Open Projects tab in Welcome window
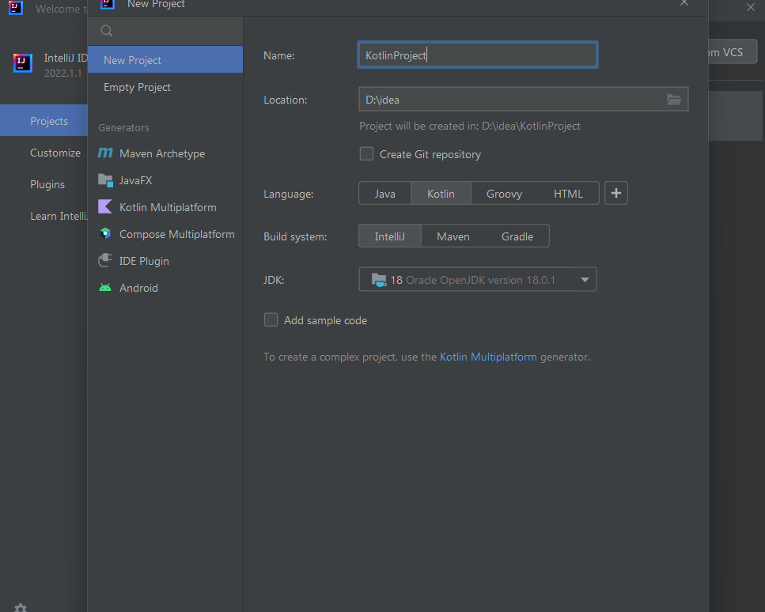Screen dimensions: 765x612 coord(44,120)
